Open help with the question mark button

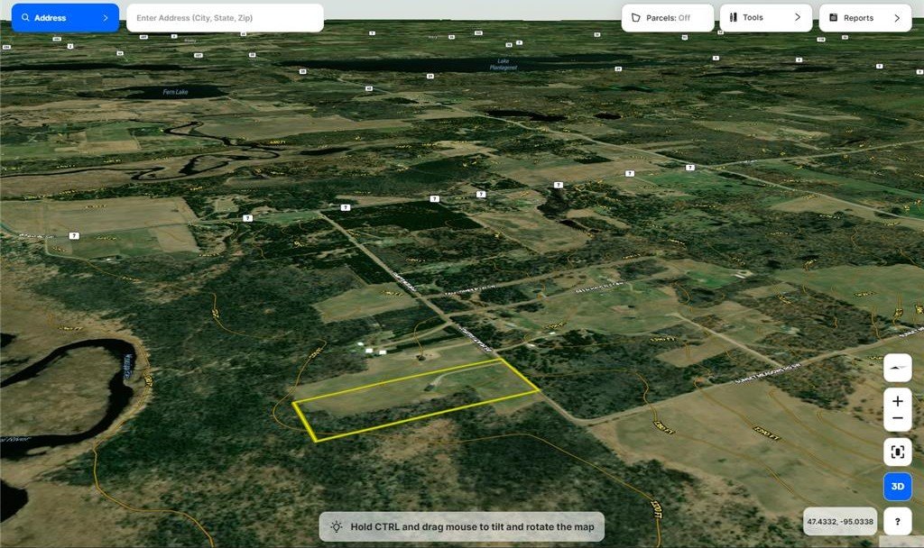click(897, 521)
